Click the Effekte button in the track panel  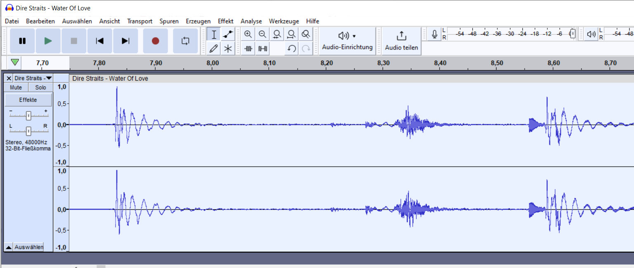pyautogui.click(x=28, y=100)
